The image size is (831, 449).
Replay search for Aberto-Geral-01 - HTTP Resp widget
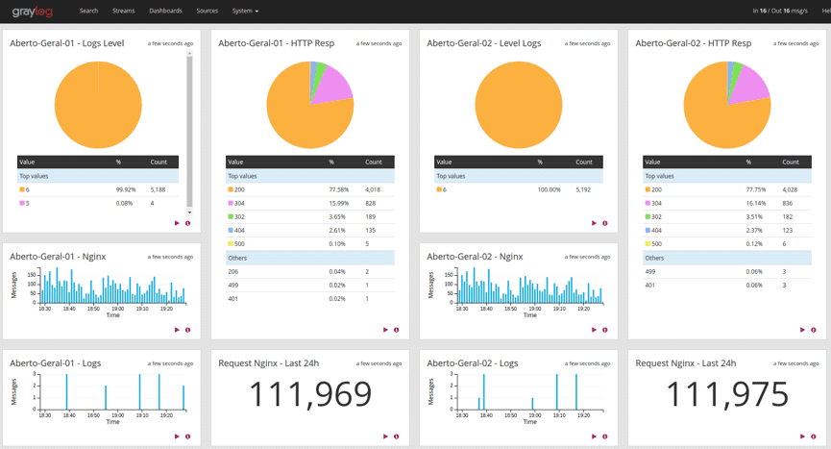pos(385,330)
